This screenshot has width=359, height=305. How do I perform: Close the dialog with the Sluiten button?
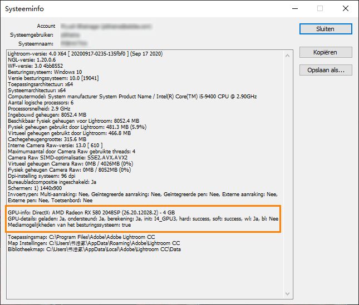pos(326,29)
